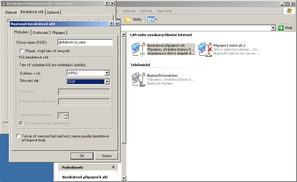This screenshot has width=297, height=182.
Task: Click the Upřesnit tab in background dialog
Action: coord(54,12)
